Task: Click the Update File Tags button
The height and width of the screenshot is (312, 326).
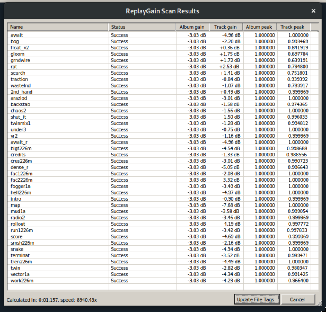Action: (257, 299)
